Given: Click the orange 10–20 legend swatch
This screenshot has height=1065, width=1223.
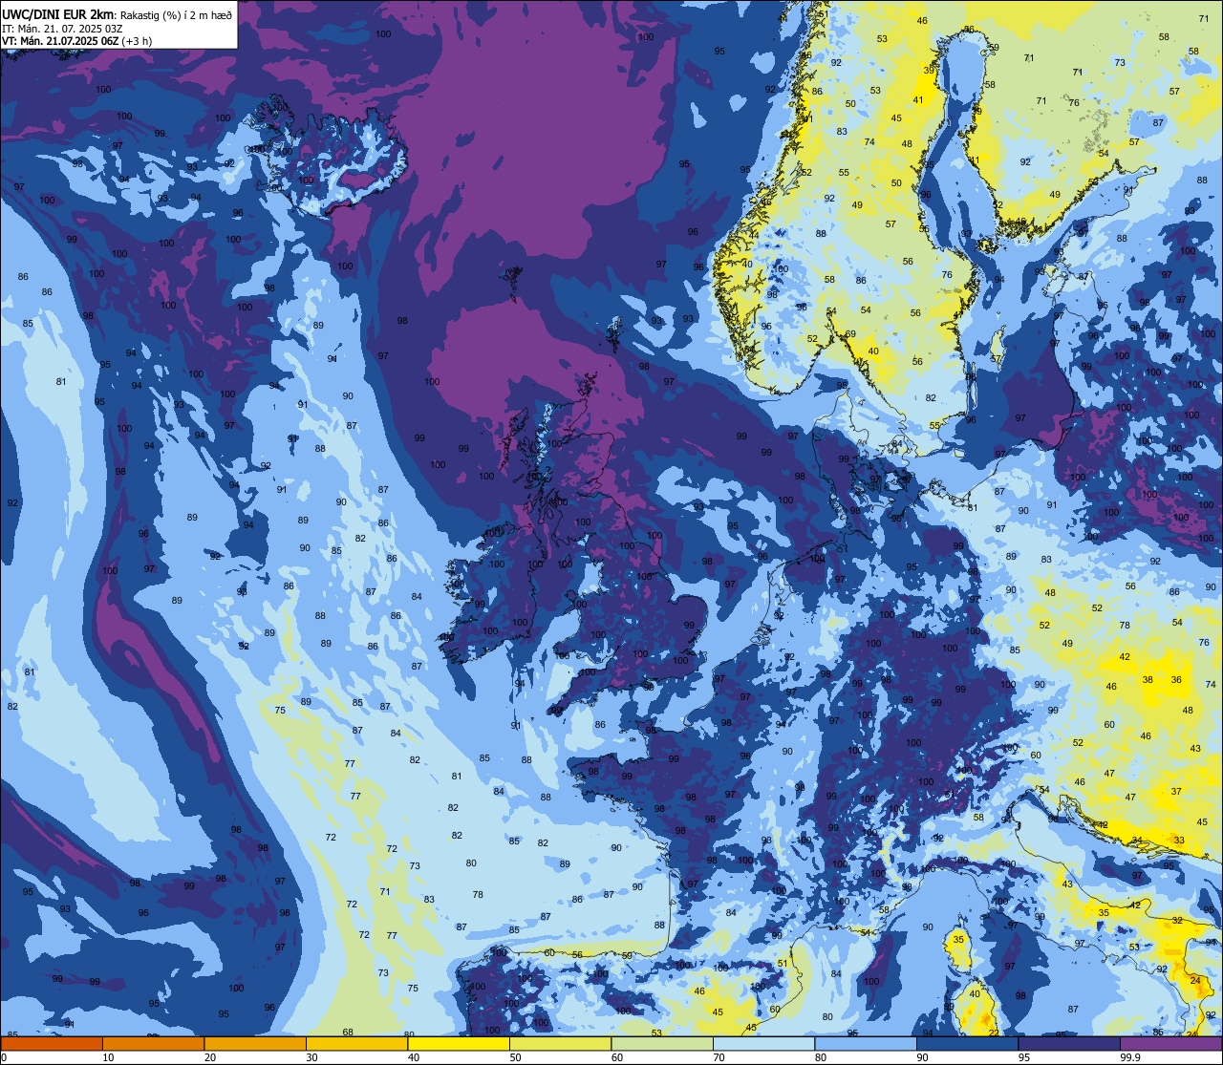Looking at the screenshot, I should [x=153, y=1043].
